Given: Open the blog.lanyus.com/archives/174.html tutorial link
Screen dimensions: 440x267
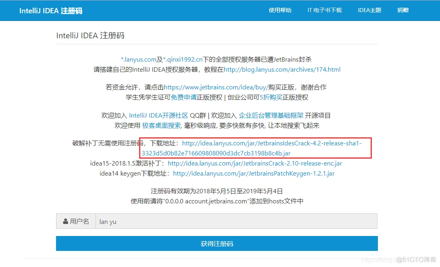Looking at the screenshot, I should [282, 70].
